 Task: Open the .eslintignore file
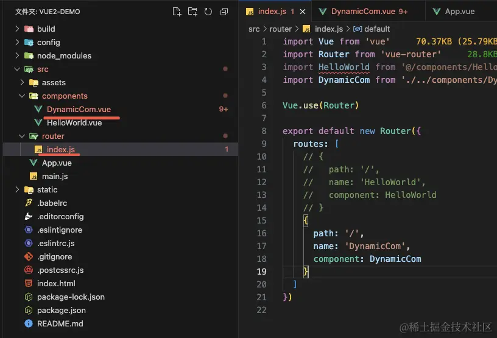pos(60,230)
